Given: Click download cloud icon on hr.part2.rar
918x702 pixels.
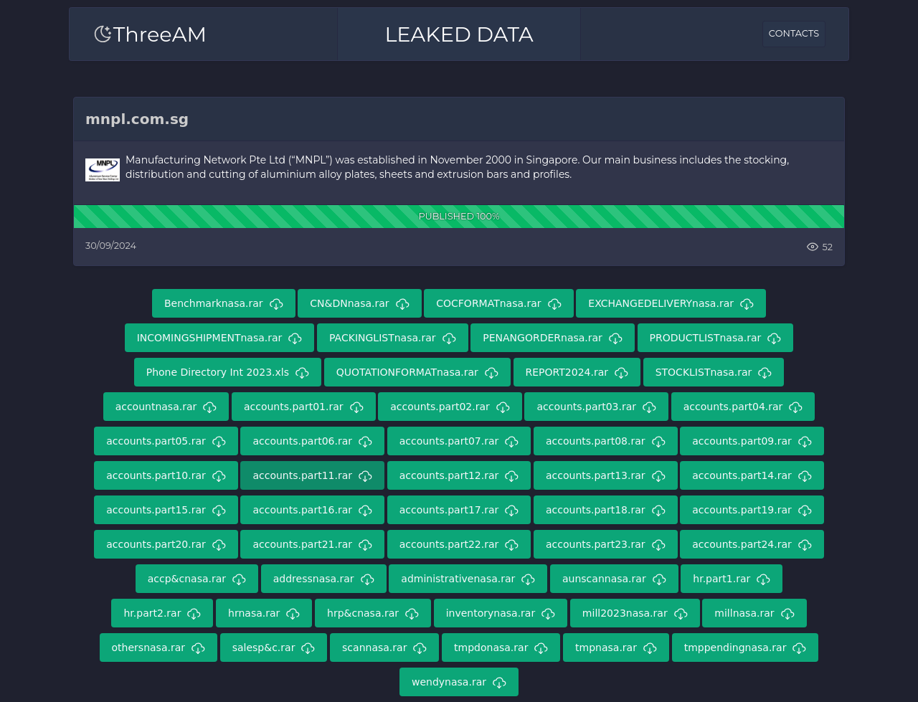Looking at the screenshot, I should click(194, 614).
